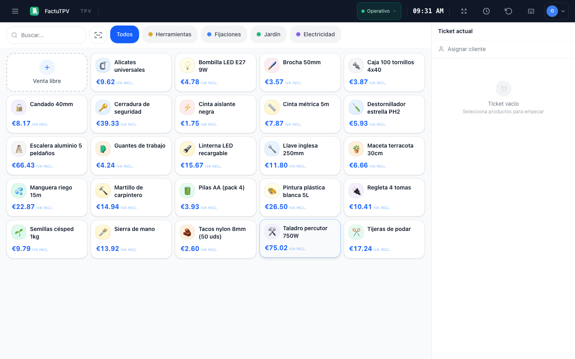The image size is (575, 359).
Task: Click the Tijeras de podar scissors icon
Action: pos(356,233)
